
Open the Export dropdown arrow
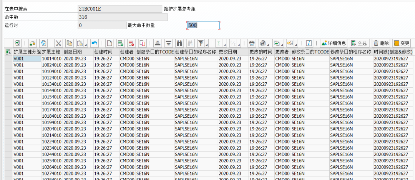coord(282,44)
